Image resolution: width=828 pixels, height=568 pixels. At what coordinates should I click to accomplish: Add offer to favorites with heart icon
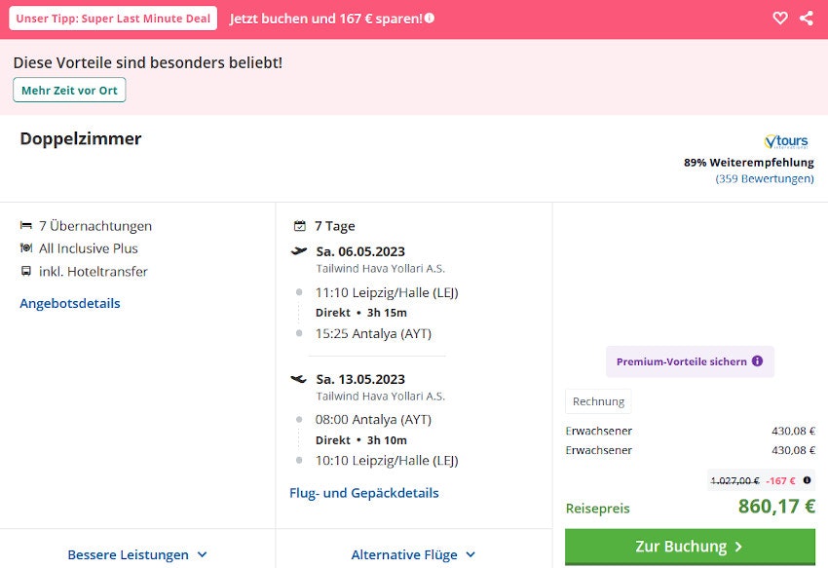tap(779, 19)
